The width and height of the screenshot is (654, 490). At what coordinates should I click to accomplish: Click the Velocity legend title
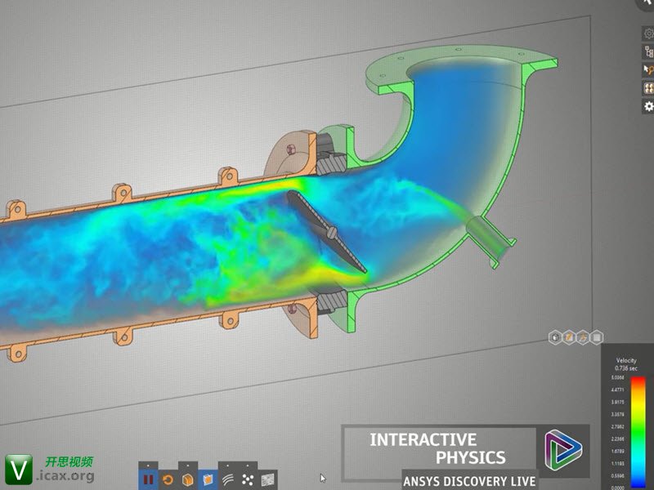(626, 360)
